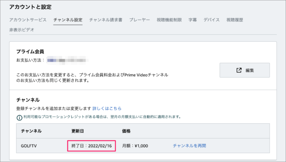Viewport: 286px width, 162px height.
Task: Open the アカウントサービス tab
Action: coord(28,20)
